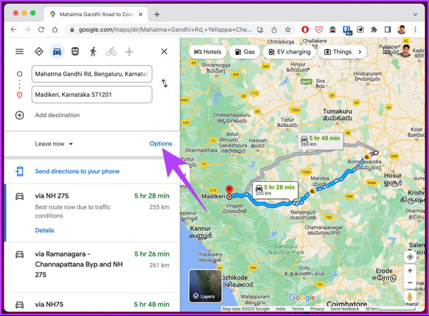This screenshot has height=316, width=429.
Task: Open the Layers map thumbnail
Action: point(205,286)
